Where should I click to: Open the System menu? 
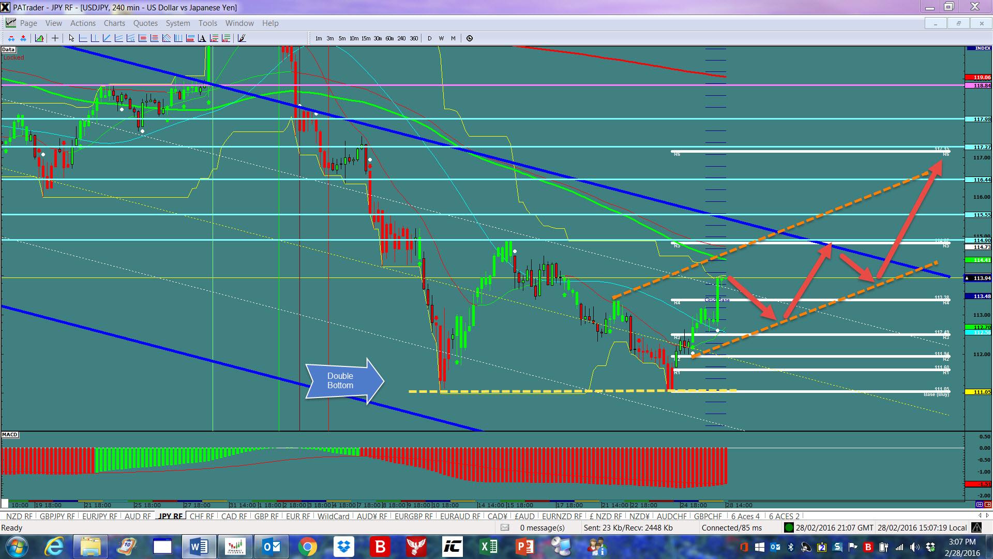[178, 23]
